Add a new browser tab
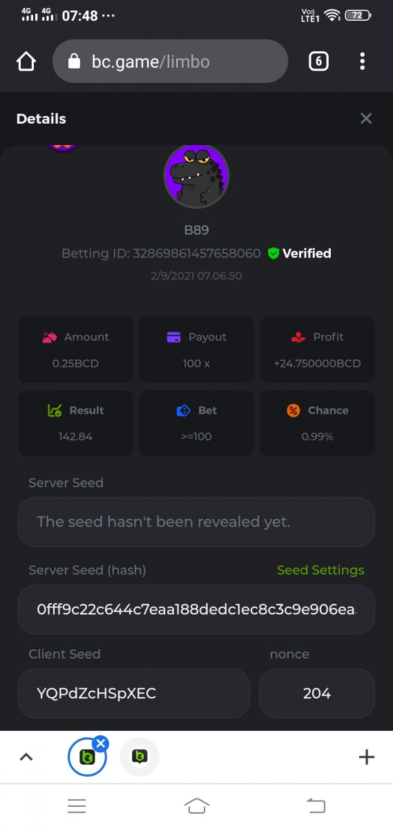 367,757
